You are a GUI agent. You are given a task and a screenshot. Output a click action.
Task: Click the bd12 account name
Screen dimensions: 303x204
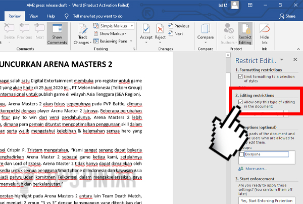(223, 5)
